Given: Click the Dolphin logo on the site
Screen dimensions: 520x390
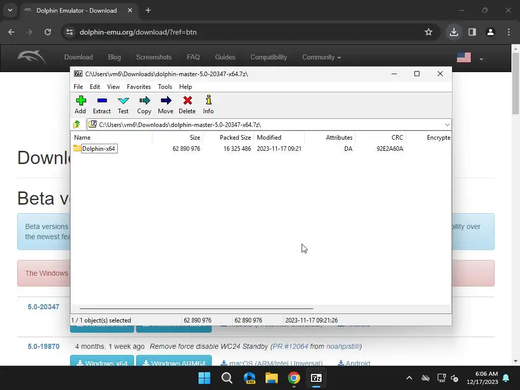Looking at the screenshot, I should [32, 57].
